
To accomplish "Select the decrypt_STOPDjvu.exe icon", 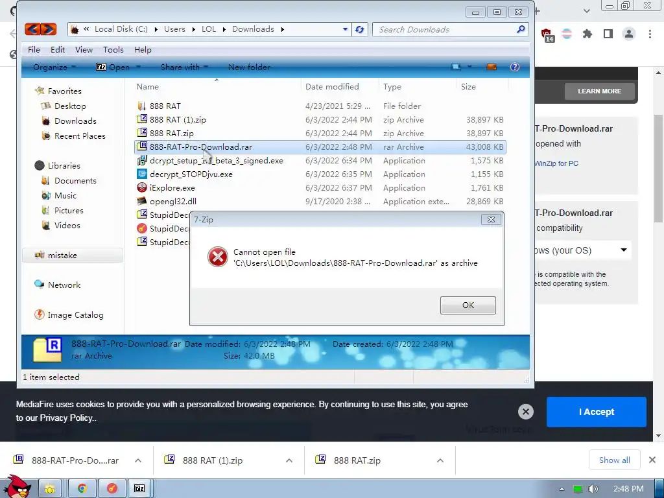I will click(x=141, y=174).
